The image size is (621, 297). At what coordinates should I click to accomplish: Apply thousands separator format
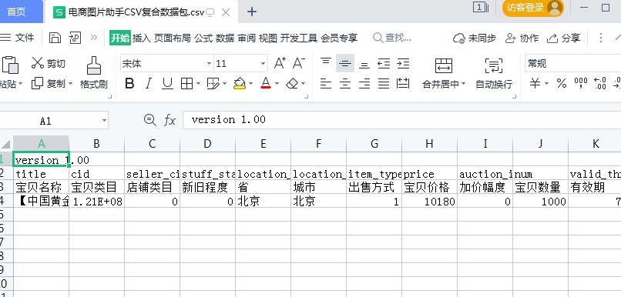point(581,83)
